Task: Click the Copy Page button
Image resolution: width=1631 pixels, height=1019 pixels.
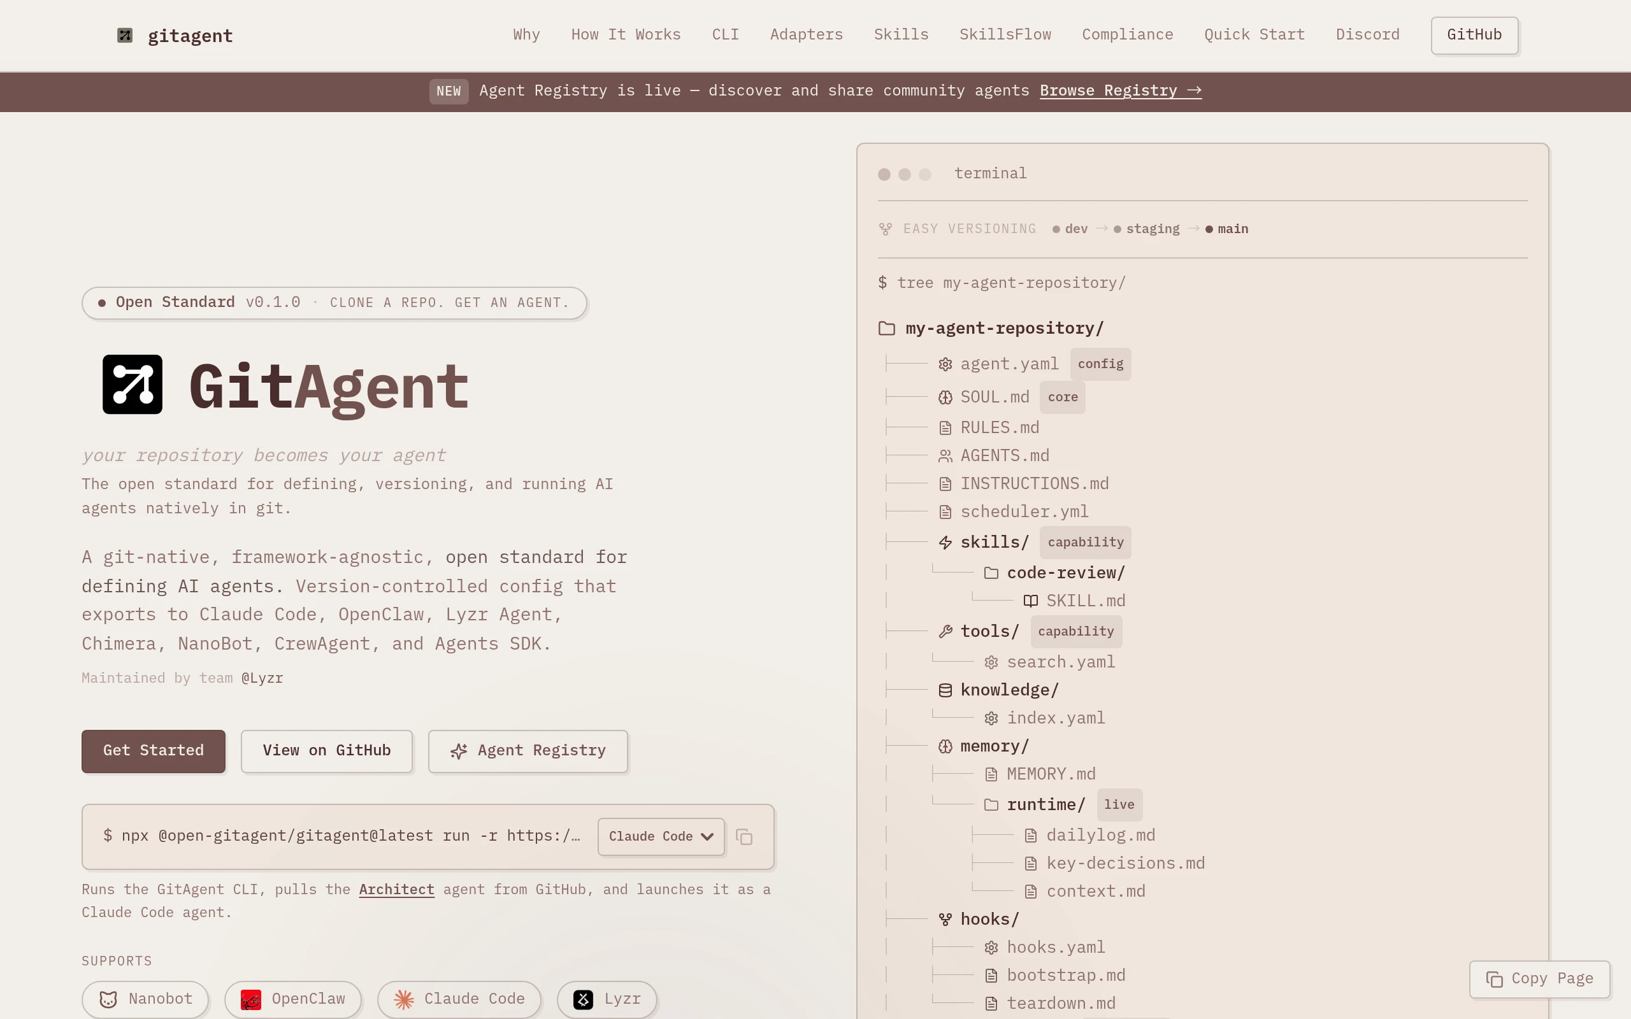Action: (1539, 980)
